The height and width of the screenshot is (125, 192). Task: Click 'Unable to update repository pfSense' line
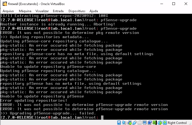coord(42,96)
